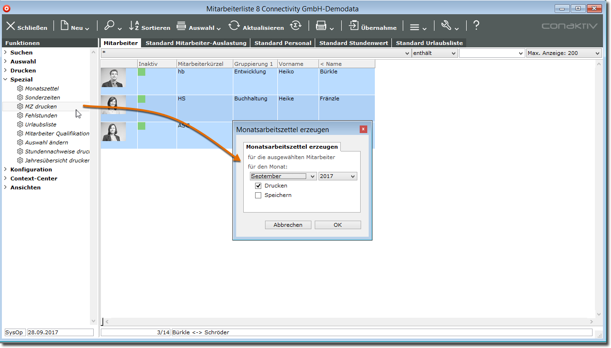Toggle green Inaktiv indicator for Heiko Bürkle
611x348 pixels.
pos(142,72)
